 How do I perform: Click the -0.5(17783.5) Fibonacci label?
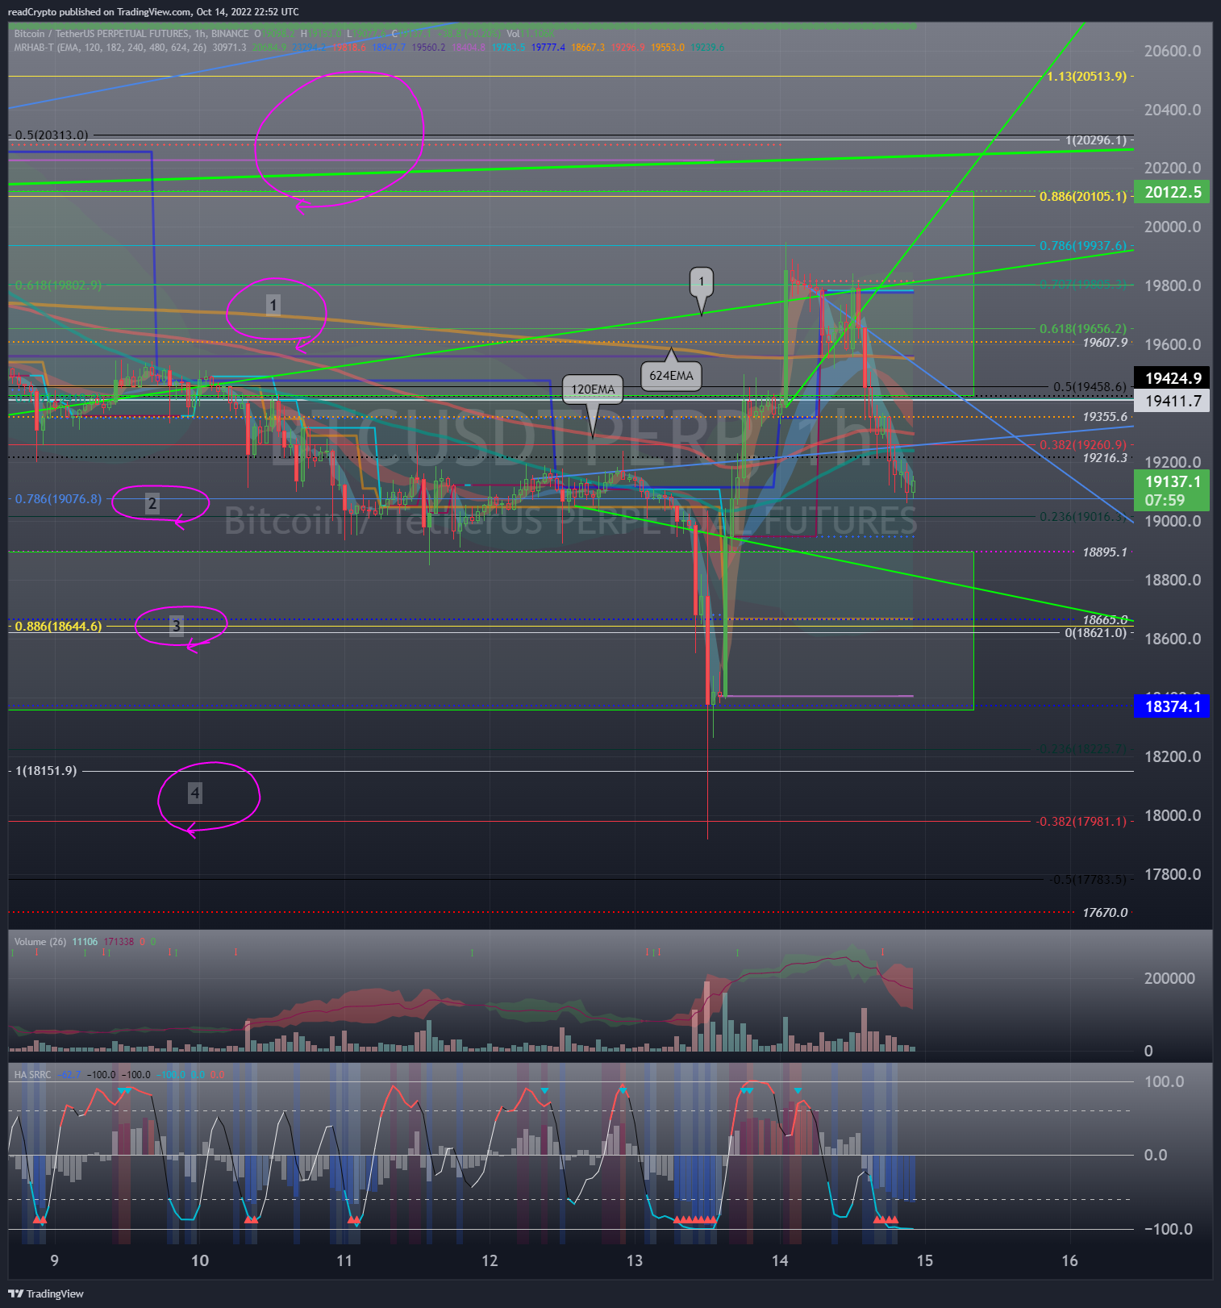coord(1088,880)
